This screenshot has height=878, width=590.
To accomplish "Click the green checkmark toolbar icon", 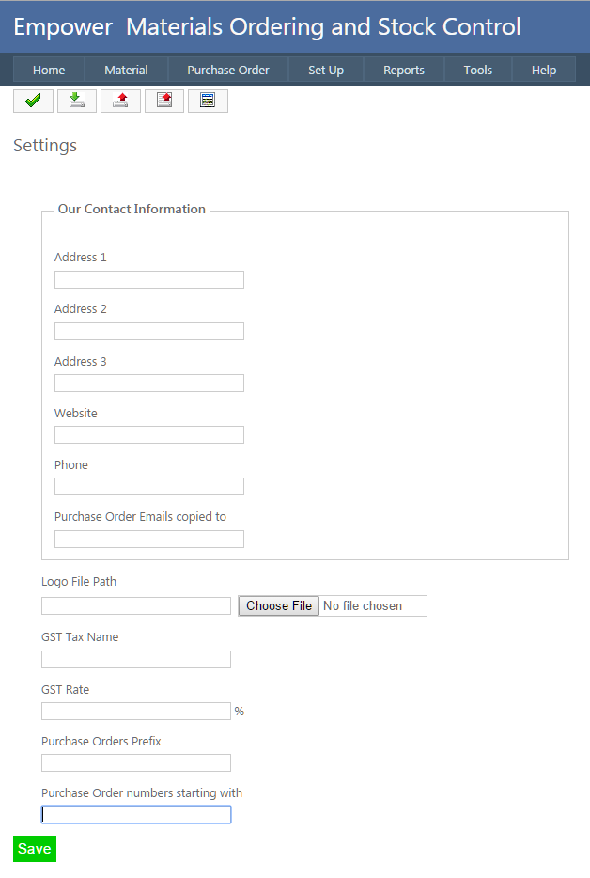I will (x=33, y=101).
